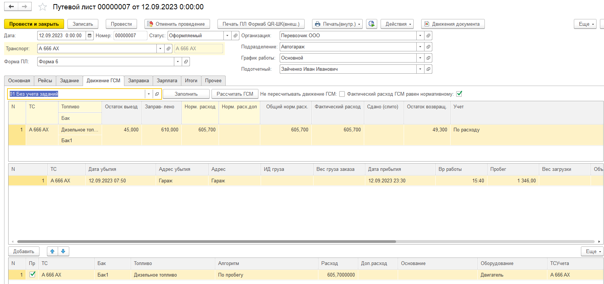This screenshot has width=604, height=284.
Task: Open the Транспорт record via open icon
Action: click(168, 49)
